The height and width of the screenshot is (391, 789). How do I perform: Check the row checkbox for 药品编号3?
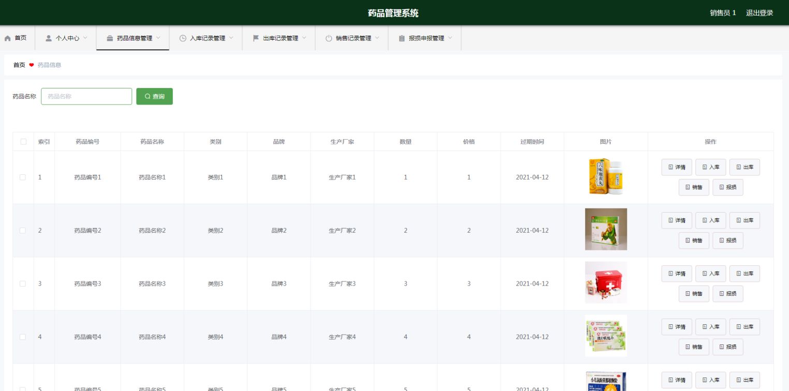click(x=23, y=284)
